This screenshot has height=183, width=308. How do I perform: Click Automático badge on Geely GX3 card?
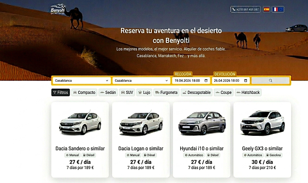tap(253, 155)
